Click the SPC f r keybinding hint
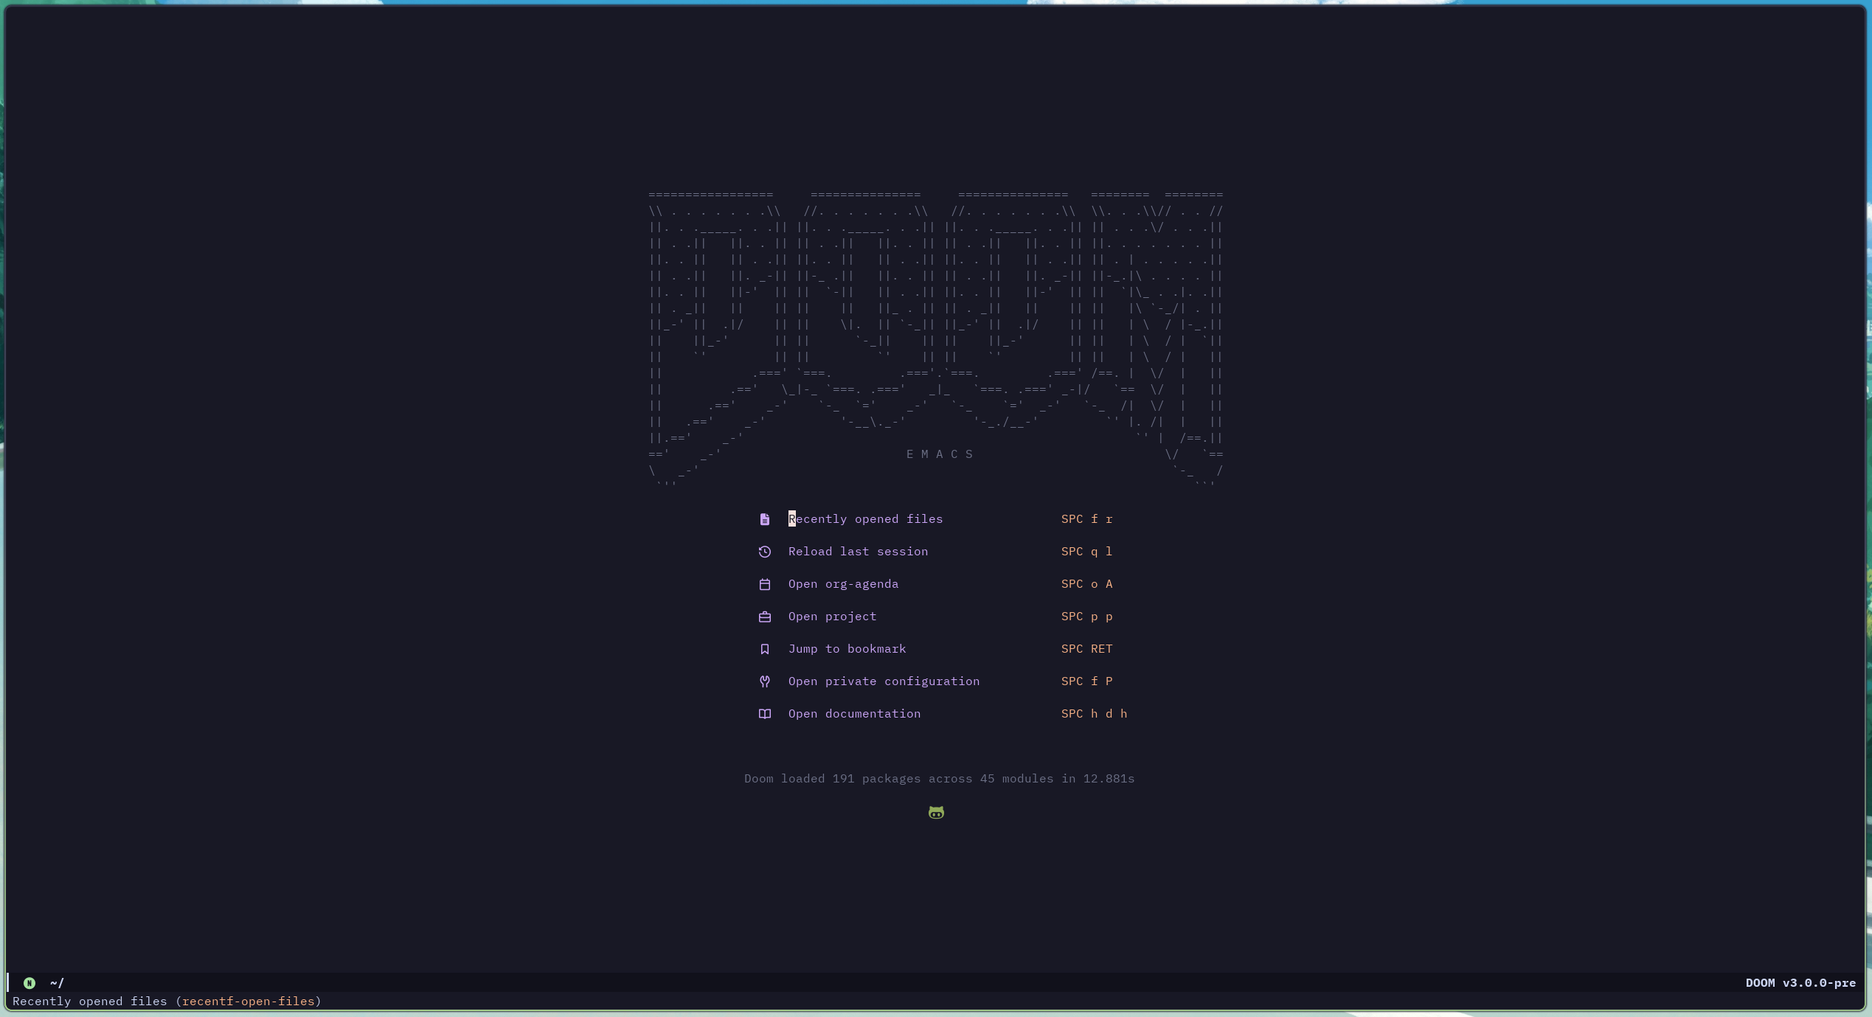The height and width of the screenshot is (1017, 1872). pos(1086,519)
